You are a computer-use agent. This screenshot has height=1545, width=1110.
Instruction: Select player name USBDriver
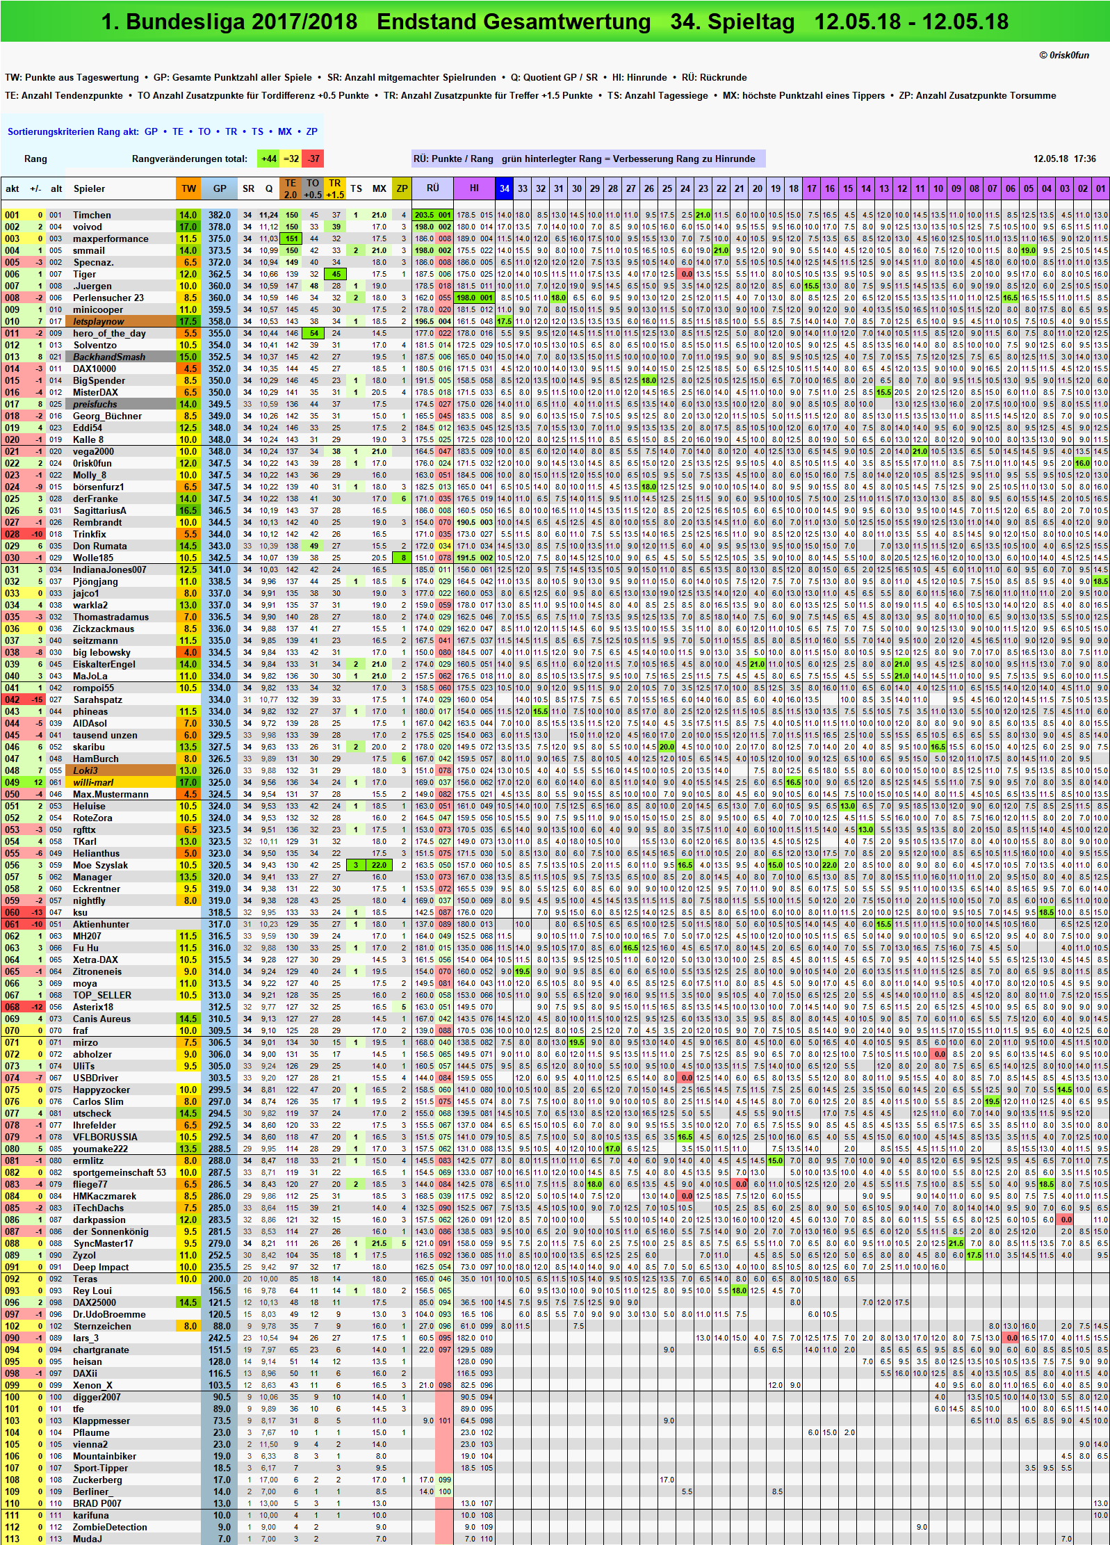click(x=96, y=1078)
